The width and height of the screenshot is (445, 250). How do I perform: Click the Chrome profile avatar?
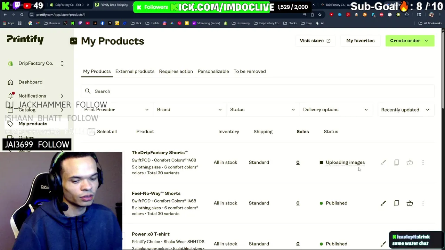click(x=431, y=15)
